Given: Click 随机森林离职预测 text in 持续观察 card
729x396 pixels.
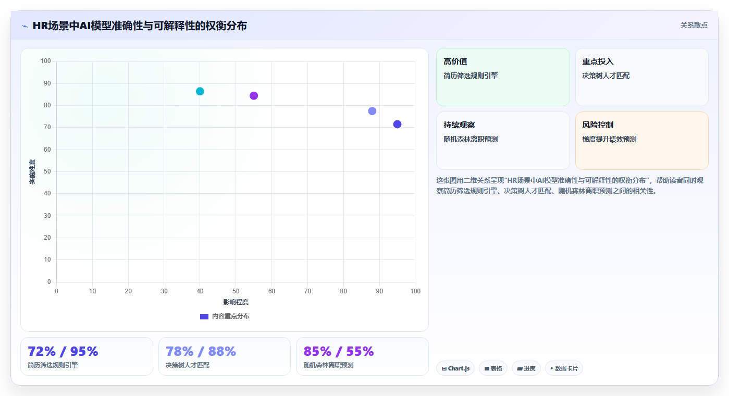Looking at the screenshot, I should (x=471, y=139).
